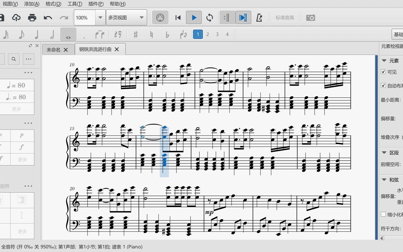Screen dimensions: 403x252
Task: Click the metronome icon
Action: [259, 18]
